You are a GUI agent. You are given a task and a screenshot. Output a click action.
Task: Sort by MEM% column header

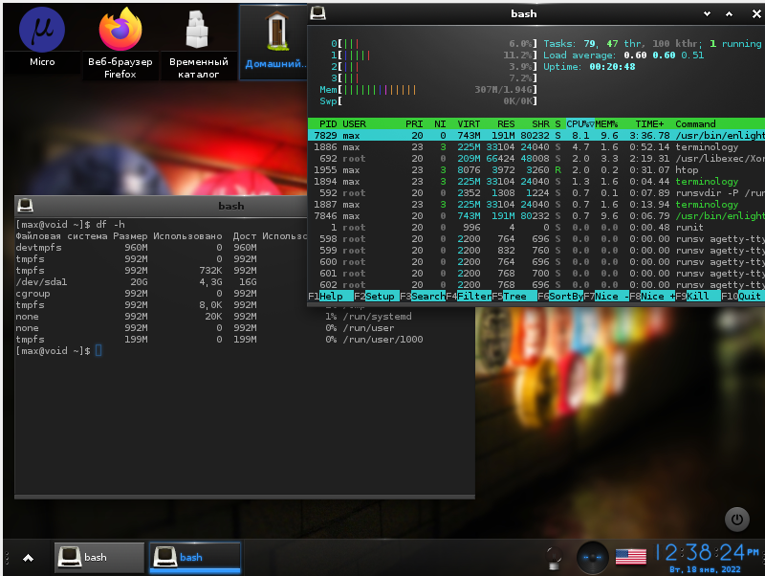[606, 124]
